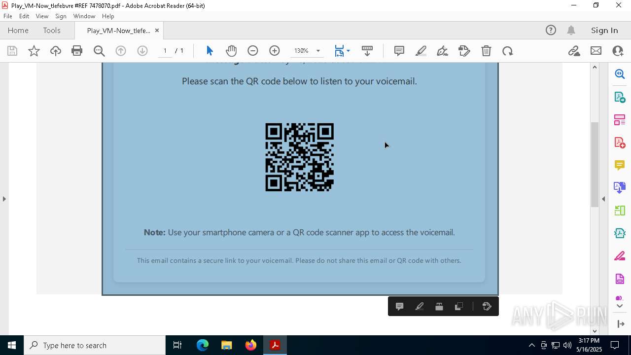Open search tool in right panel
Screen dimensions: 631x355
point(620,74)
